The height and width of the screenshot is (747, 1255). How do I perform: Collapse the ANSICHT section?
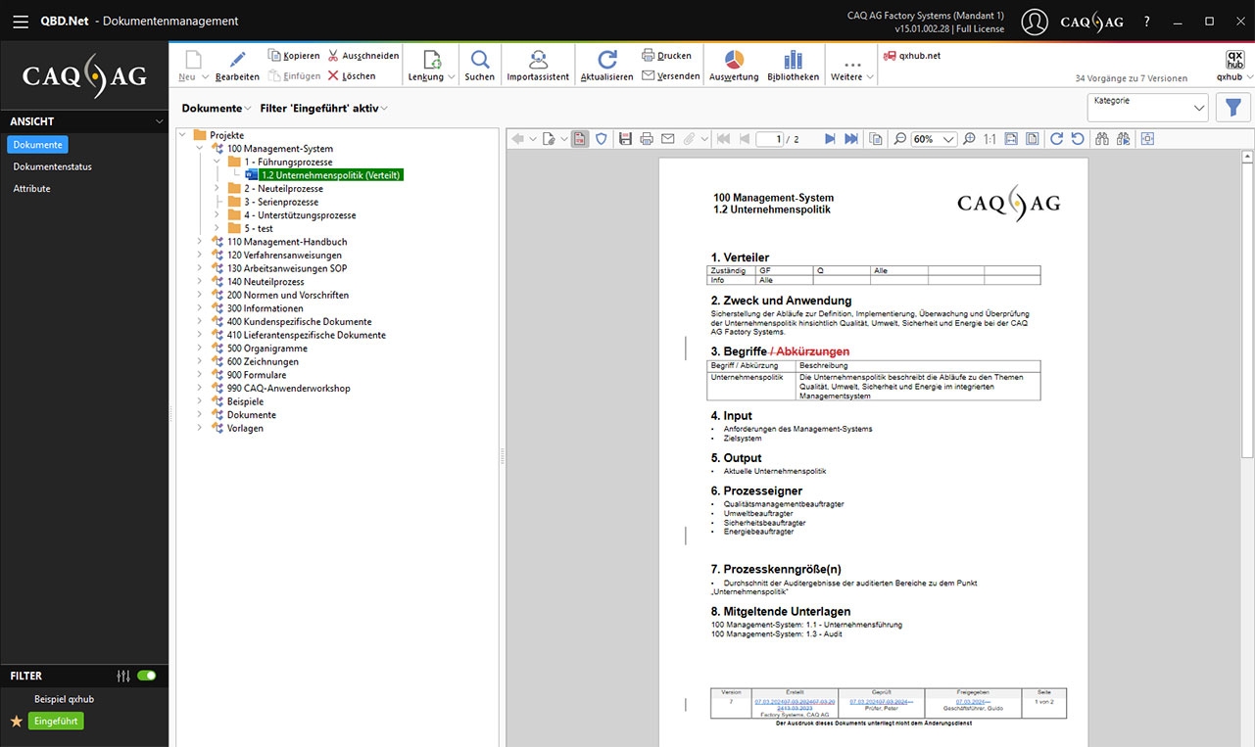[159, 121]
